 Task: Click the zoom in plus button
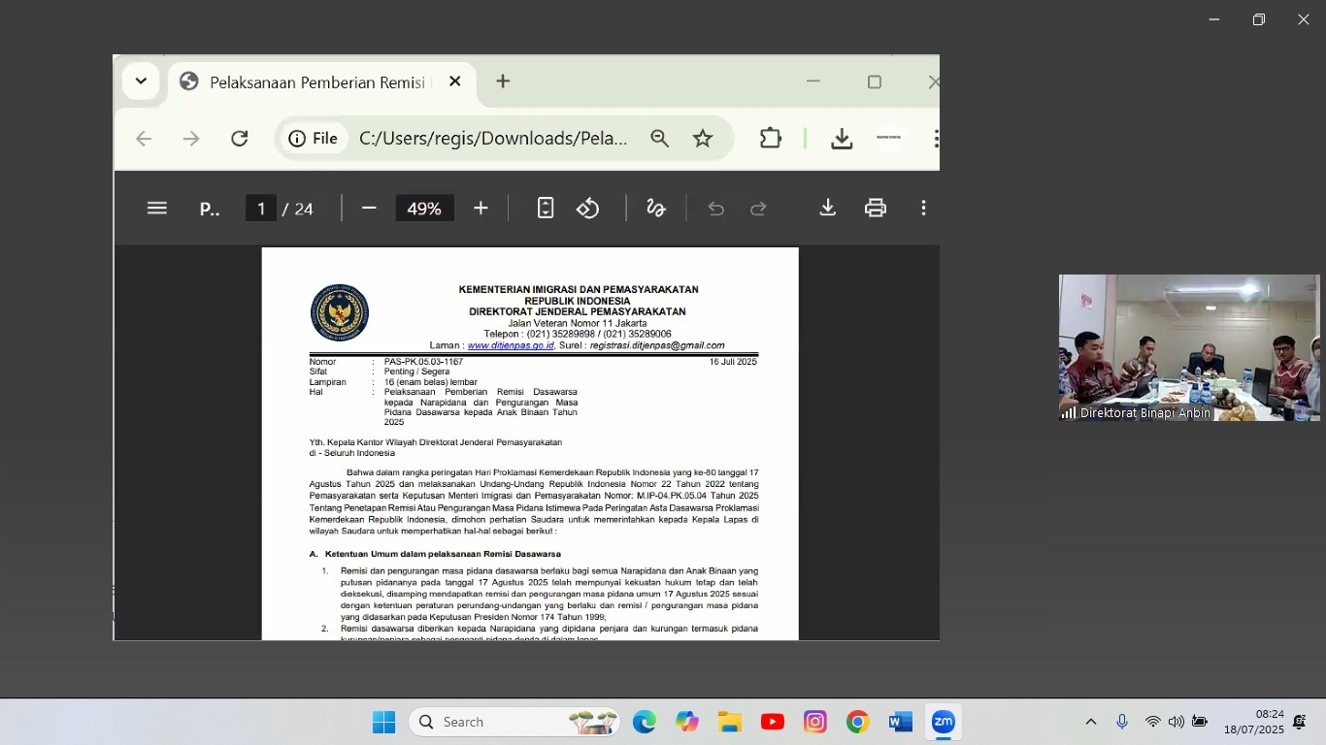(x=481, y=209)
